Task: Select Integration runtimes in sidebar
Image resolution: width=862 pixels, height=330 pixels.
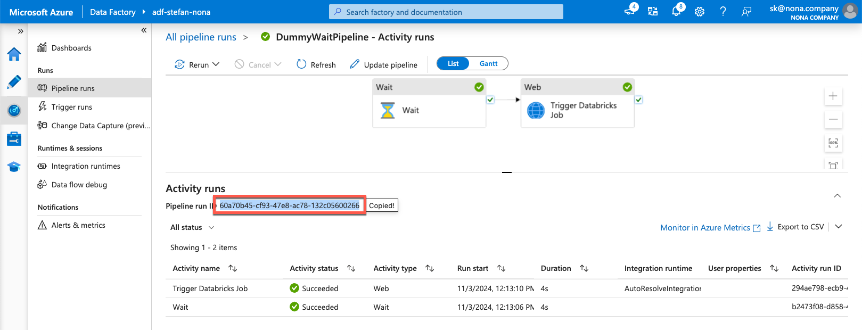Action: click(x=85, y=166)
